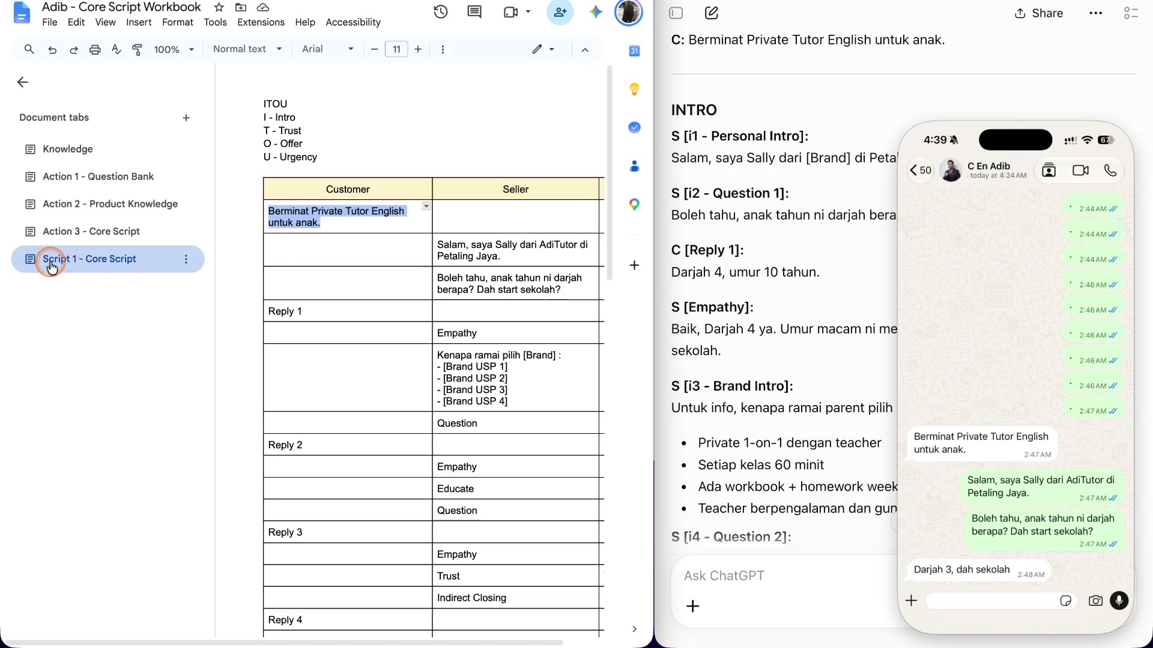Decrease font size minus button

click(374, 49)
